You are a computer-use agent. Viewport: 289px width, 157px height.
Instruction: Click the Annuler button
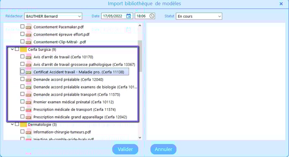(x=163, y=149)
